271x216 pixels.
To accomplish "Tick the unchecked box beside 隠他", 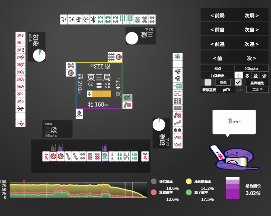I will 208,82.
